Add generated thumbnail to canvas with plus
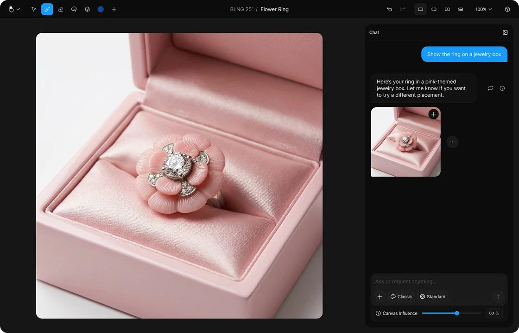The image size is (519, 333). (x=434, y=114)
